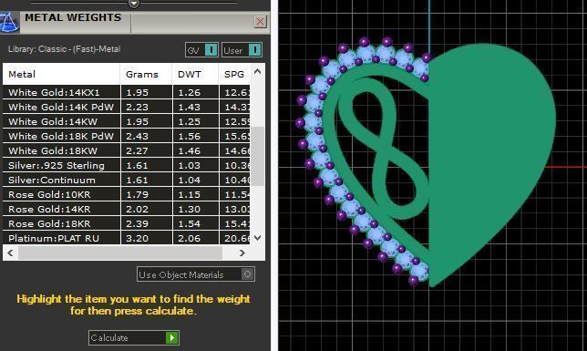Select the Rose Gold:10KR row

point(126,194)
